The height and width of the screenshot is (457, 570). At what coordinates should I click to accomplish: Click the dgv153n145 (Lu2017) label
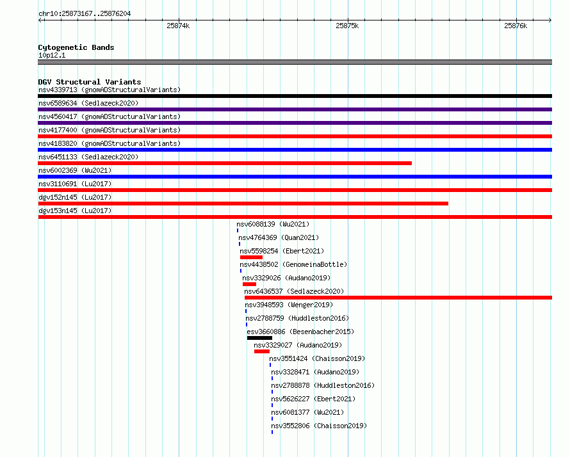pos(75,211)
